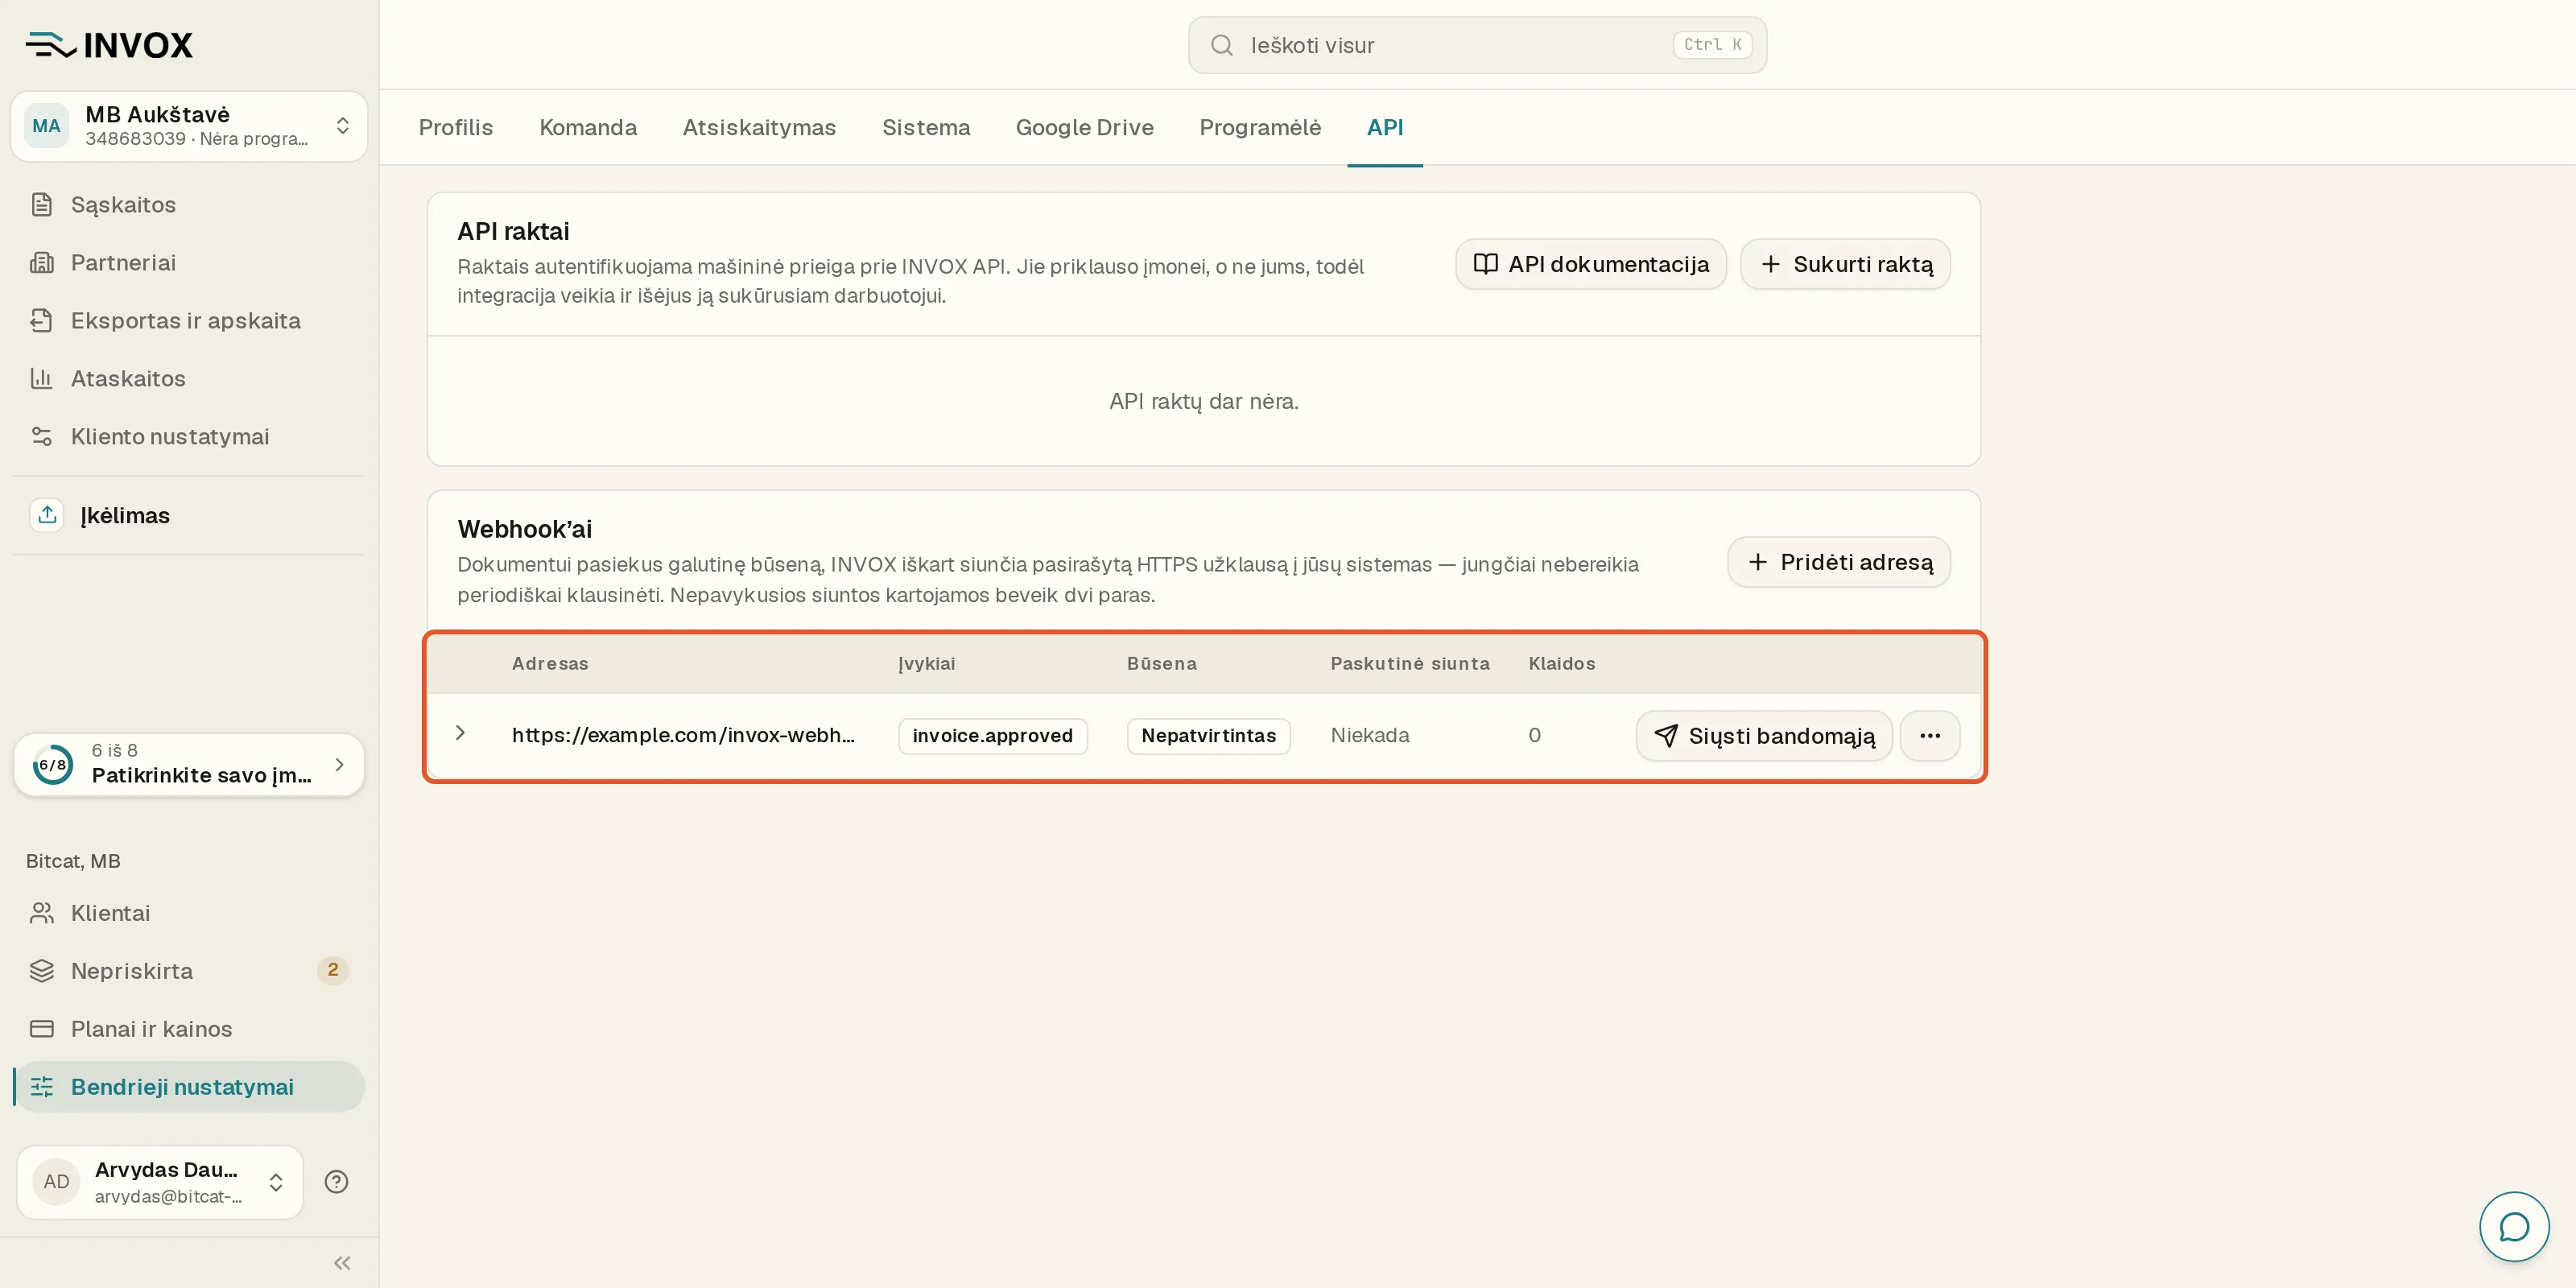The image size is (2576, 1288).
Task: Click the invoice.approved event tag
Action: pos(992,736)
